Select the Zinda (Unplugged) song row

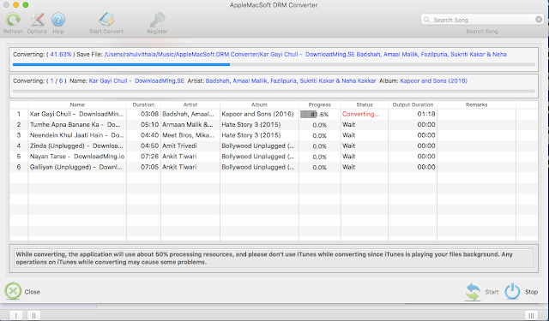click(x=274, y=146)
